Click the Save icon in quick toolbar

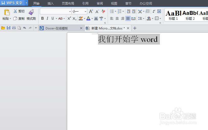pyautogui.click(x=8, y=28)
